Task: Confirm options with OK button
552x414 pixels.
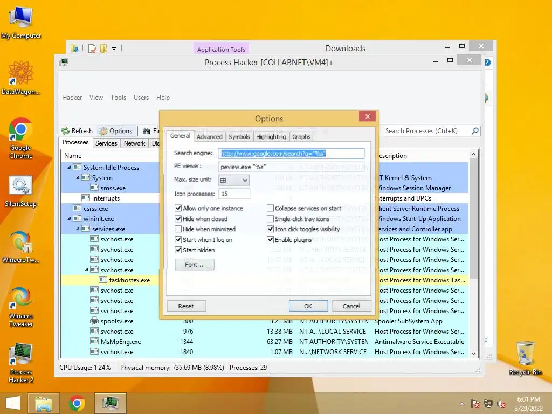Action: [x=308, y=306]
